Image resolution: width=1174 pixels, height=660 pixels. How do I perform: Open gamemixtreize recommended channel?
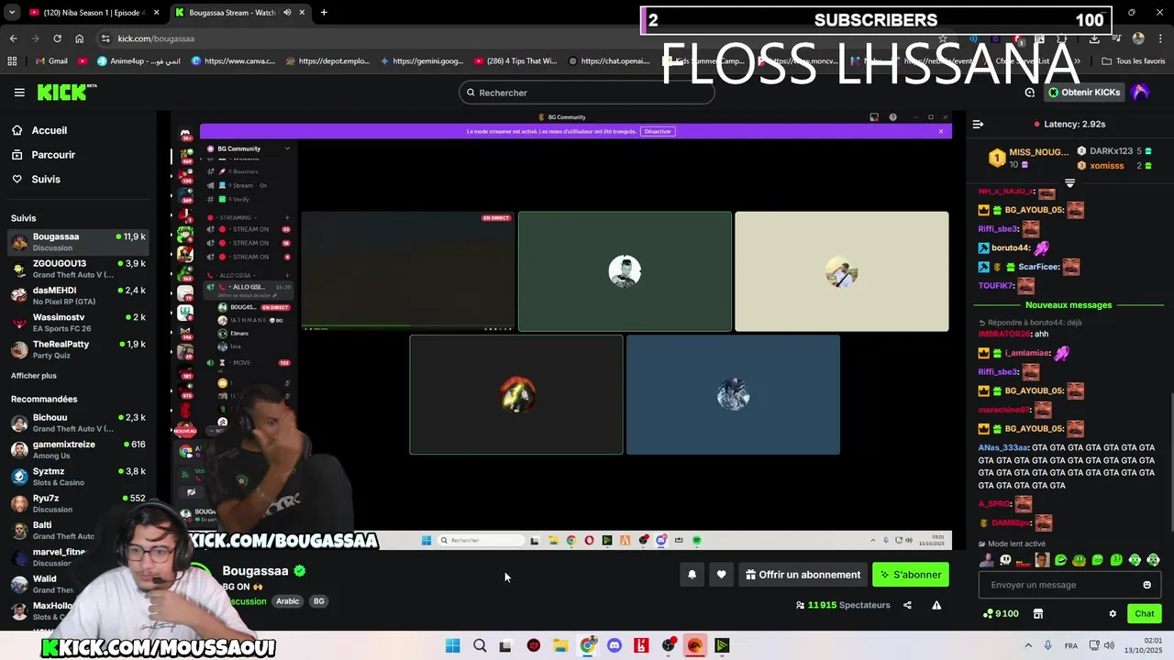coord(78,449)
